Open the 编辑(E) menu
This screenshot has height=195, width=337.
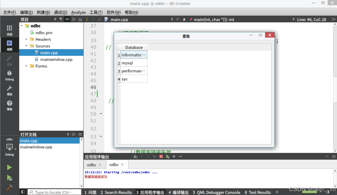pyautogui.click(x=26, y=12)
